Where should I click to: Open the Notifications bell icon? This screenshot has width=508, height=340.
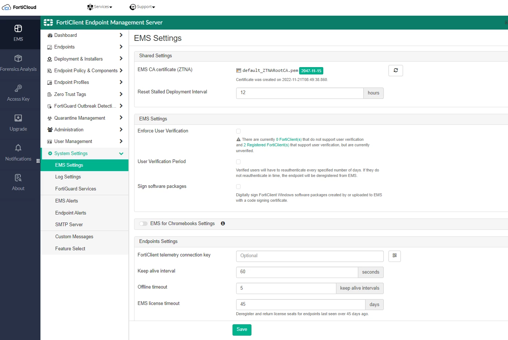tap(18, 148)
